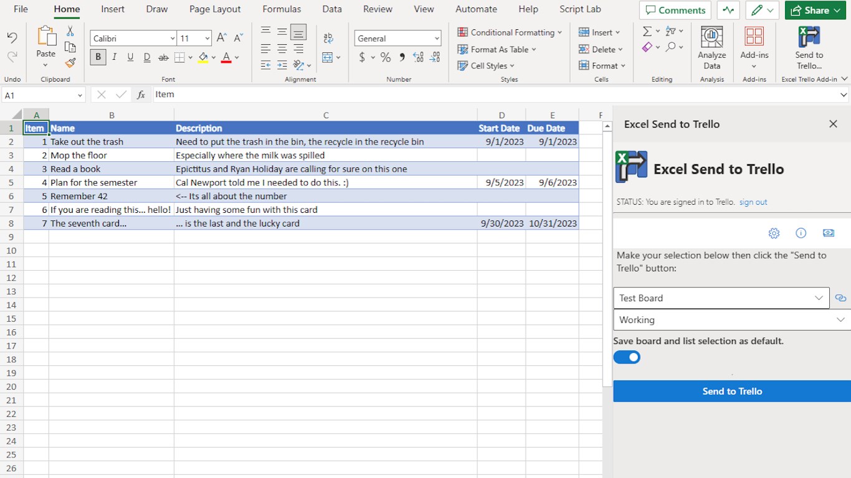This screenshot has height=478, width=851.
Task: Disable save board and list default switch
Action: pyautogui.click(x=627, y=357)
